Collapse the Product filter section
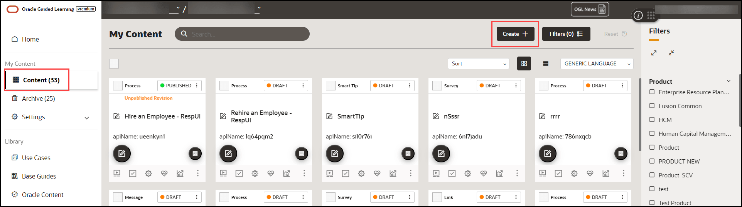This screenshot has width=742, height=207. [x=729, y=81]
